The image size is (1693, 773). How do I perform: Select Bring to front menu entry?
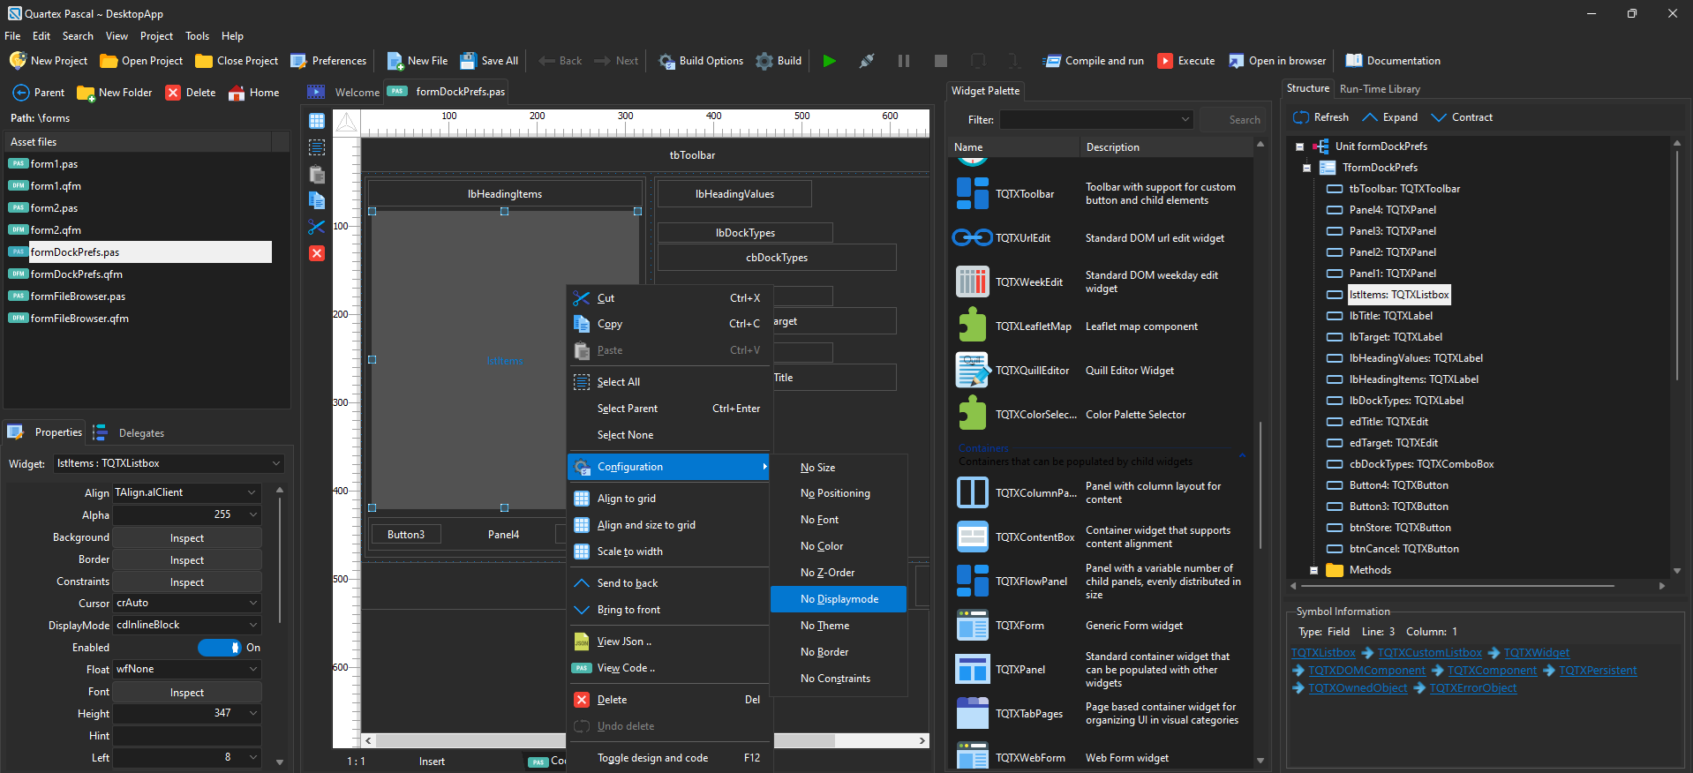point(628,610)
